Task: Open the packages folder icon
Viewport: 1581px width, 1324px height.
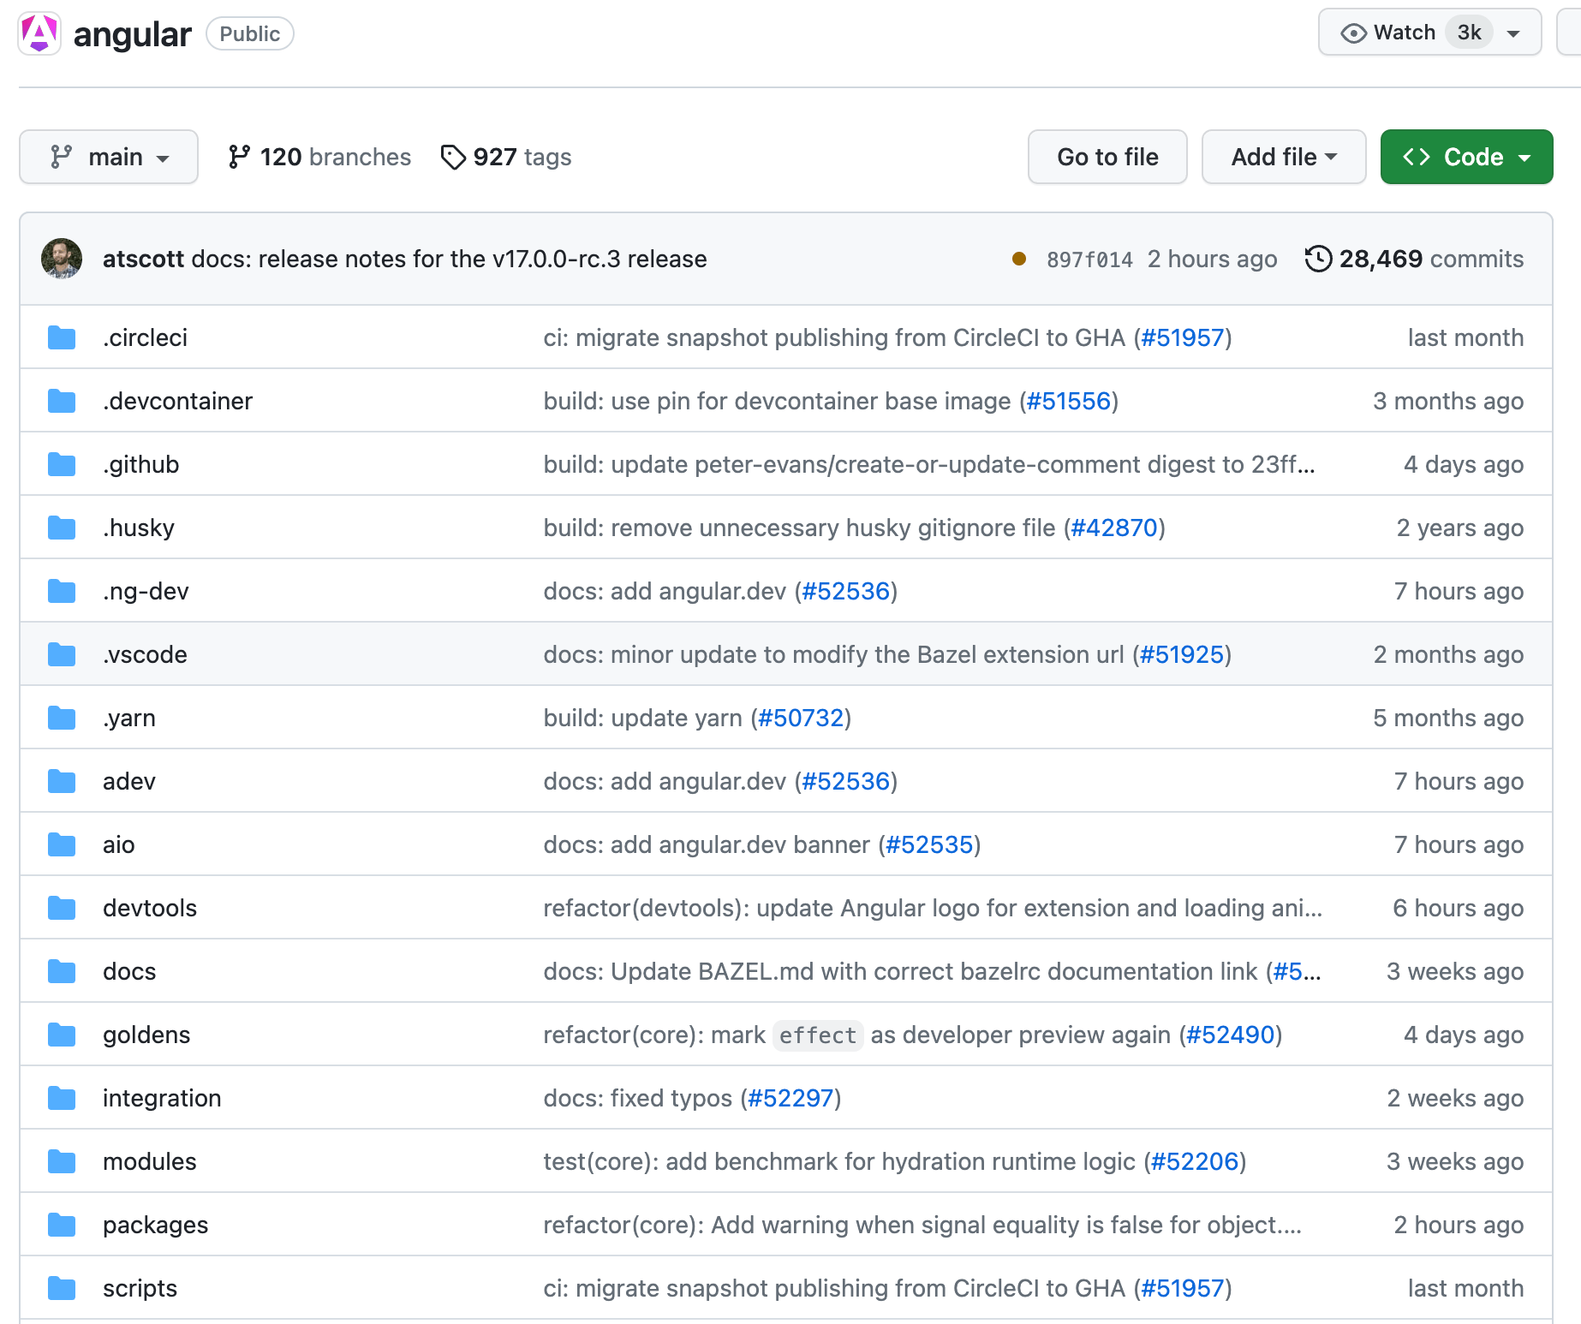Action: coord(62,1225)
